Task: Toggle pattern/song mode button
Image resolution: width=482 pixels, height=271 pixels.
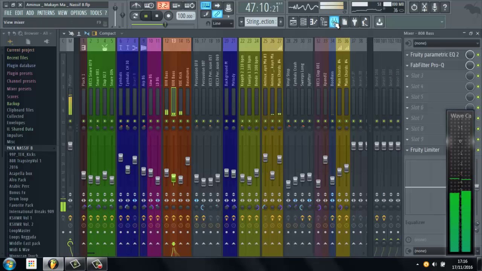Action: point(135,16)
